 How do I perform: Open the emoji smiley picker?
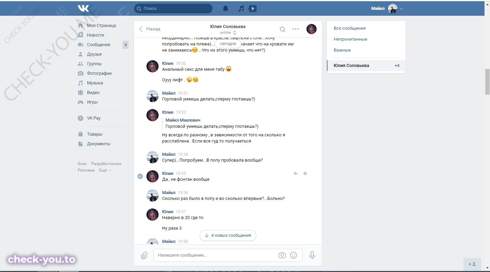[x=293, y=255]
